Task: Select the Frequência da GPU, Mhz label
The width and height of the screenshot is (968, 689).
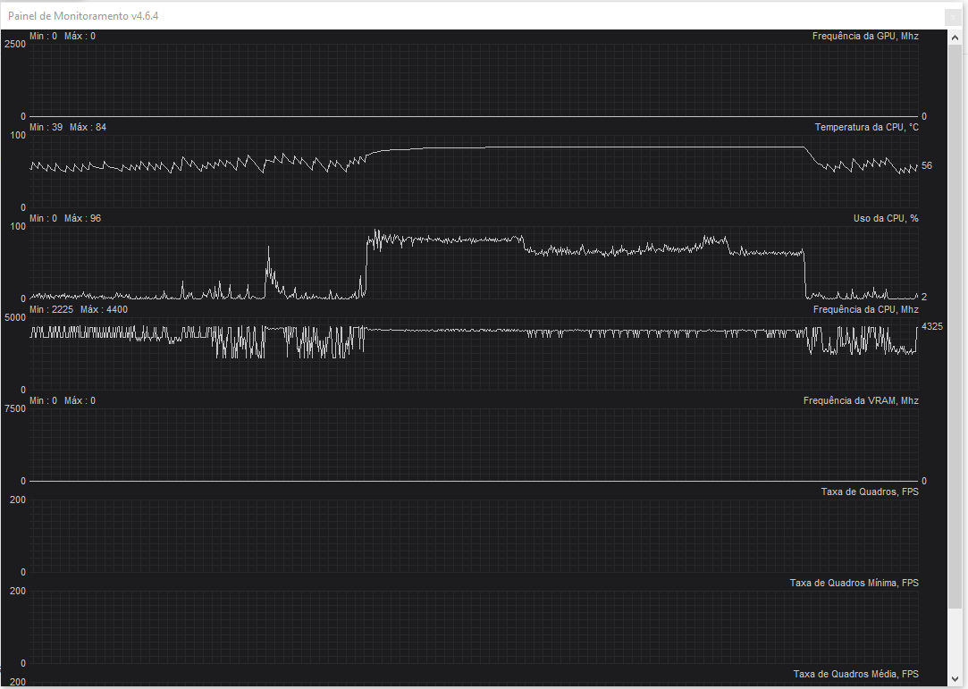Action: (x=865, y=37)
